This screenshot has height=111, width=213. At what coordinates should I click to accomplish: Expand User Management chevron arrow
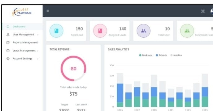[38, 35]
